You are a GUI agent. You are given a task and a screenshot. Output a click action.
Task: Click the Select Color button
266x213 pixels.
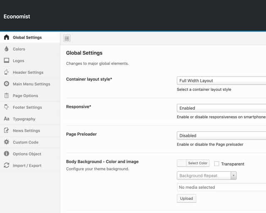(x=198, y=163)
